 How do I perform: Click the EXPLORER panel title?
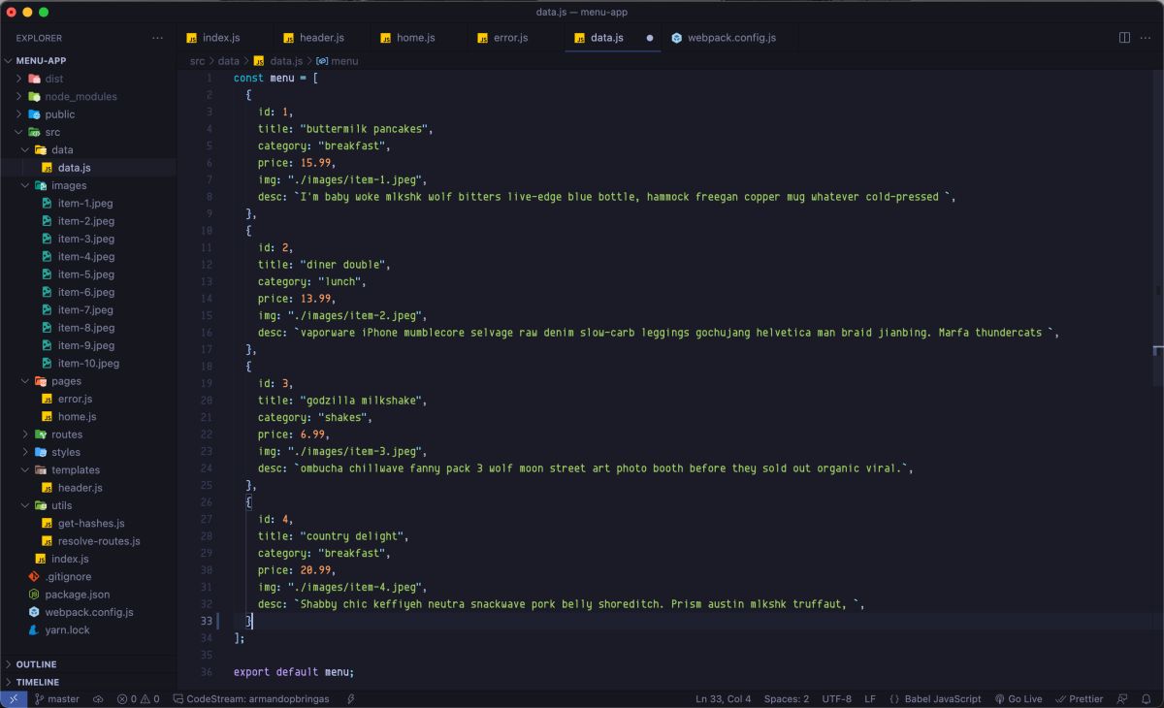pos(39,38)
